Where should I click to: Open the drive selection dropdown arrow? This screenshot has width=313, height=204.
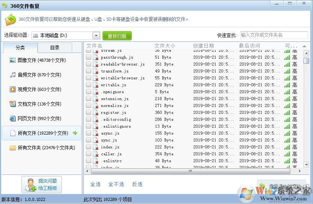point(96,36)
